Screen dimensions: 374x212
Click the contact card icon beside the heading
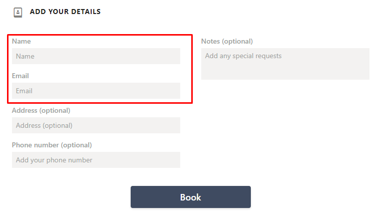18,12
